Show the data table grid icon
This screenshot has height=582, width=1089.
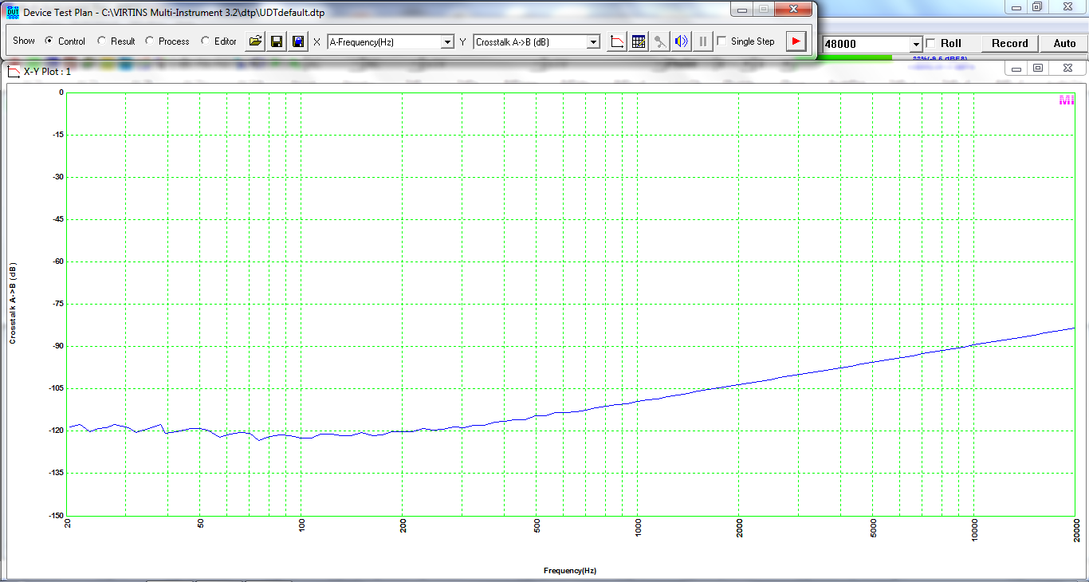639,41
